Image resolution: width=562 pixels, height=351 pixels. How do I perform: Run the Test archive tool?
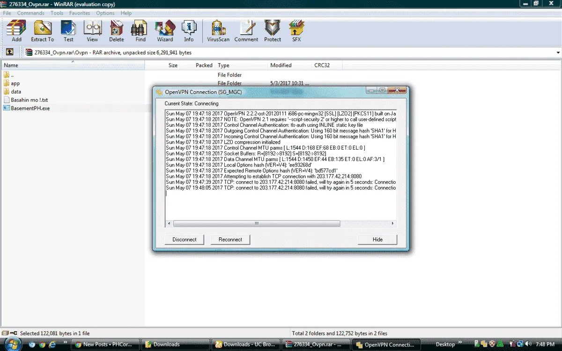[68, 31]
